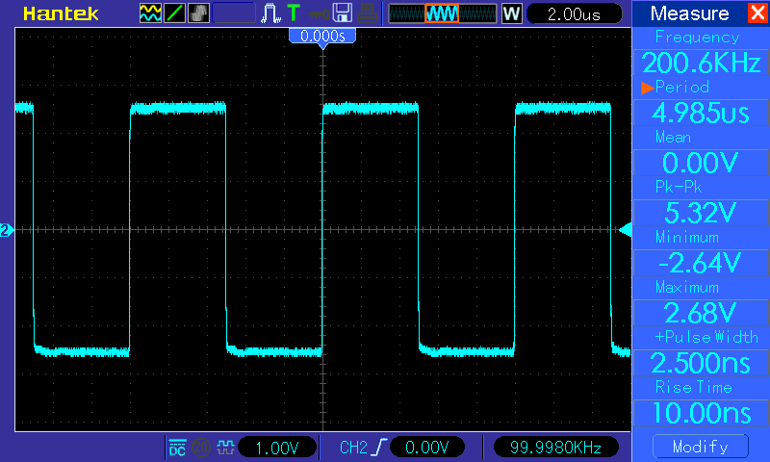Image resolution: width=770 pixels, height=462 pixels.
Task: Close the Measure panel with red X
Action: (757, 13)
